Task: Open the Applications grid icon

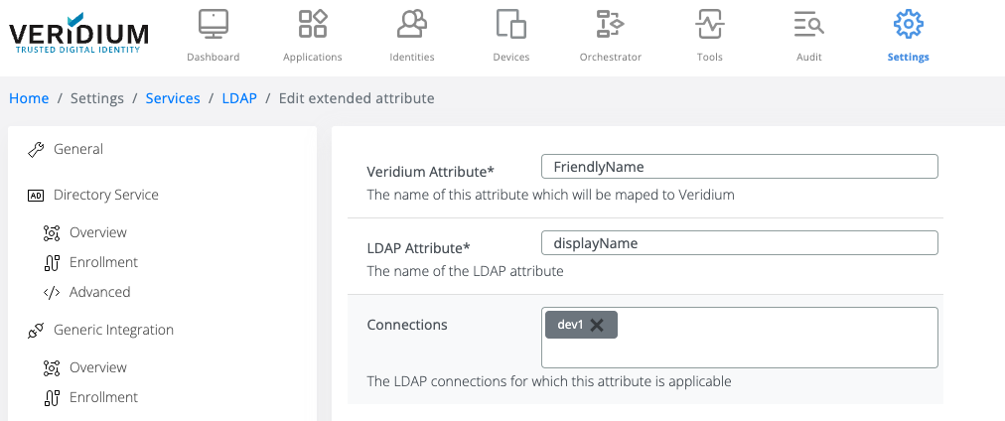Action: [x=313, y=23]
